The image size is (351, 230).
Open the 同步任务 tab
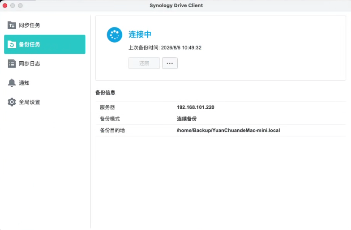[x=45, y=25]
